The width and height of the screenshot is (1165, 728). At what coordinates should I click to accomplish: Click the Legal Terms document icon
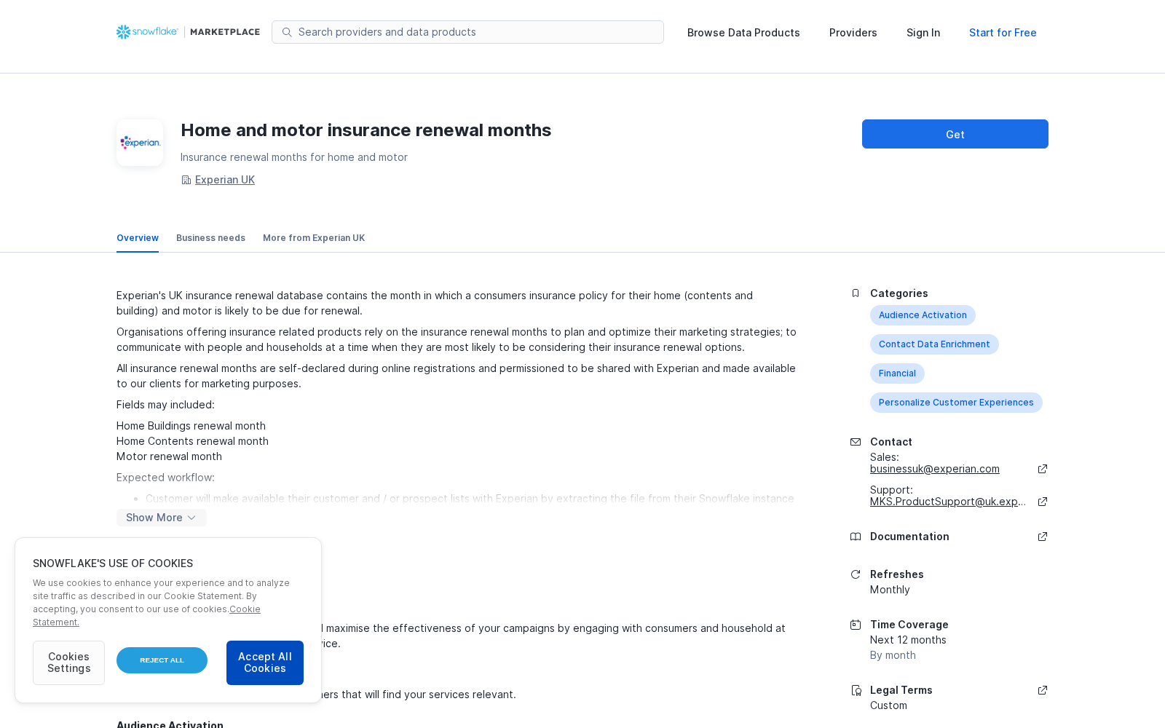[856, 690]
